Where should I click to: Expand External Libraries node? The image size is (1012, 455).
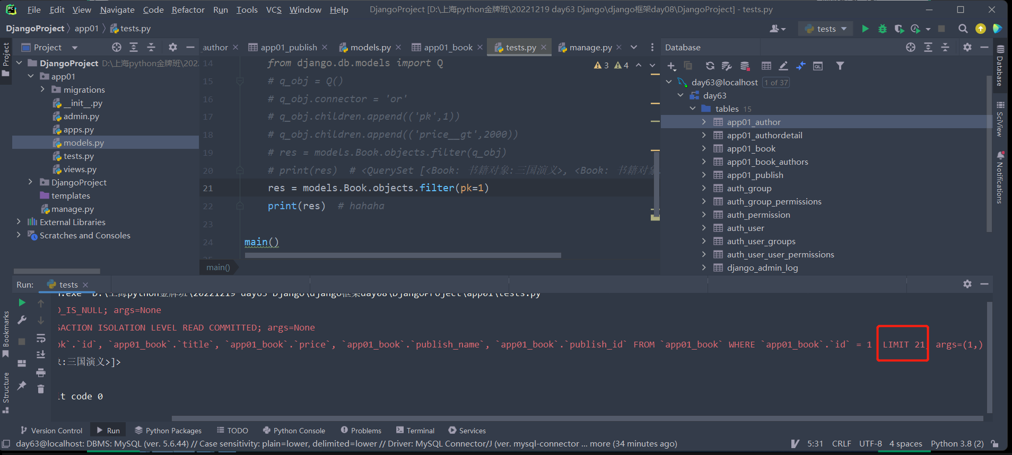(x=19, y=222)
